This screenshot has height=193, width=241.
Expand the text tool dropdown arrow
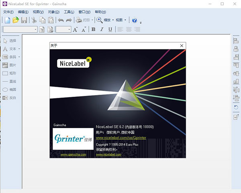click(19, 49)
